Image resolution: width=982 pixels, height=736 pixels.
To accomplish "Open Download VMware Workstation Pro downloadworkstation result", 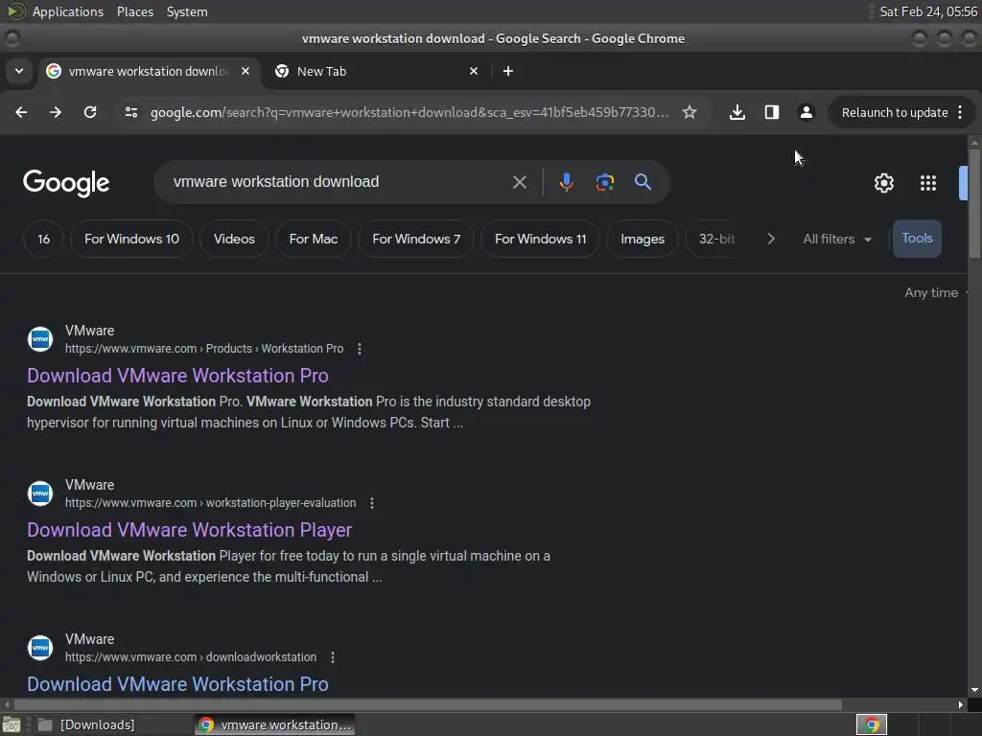I will [x=177, y=684].
